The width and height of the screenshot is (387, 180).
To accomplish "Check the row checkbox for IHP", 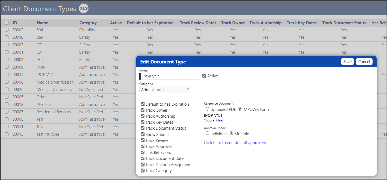I will coord(7,60).
